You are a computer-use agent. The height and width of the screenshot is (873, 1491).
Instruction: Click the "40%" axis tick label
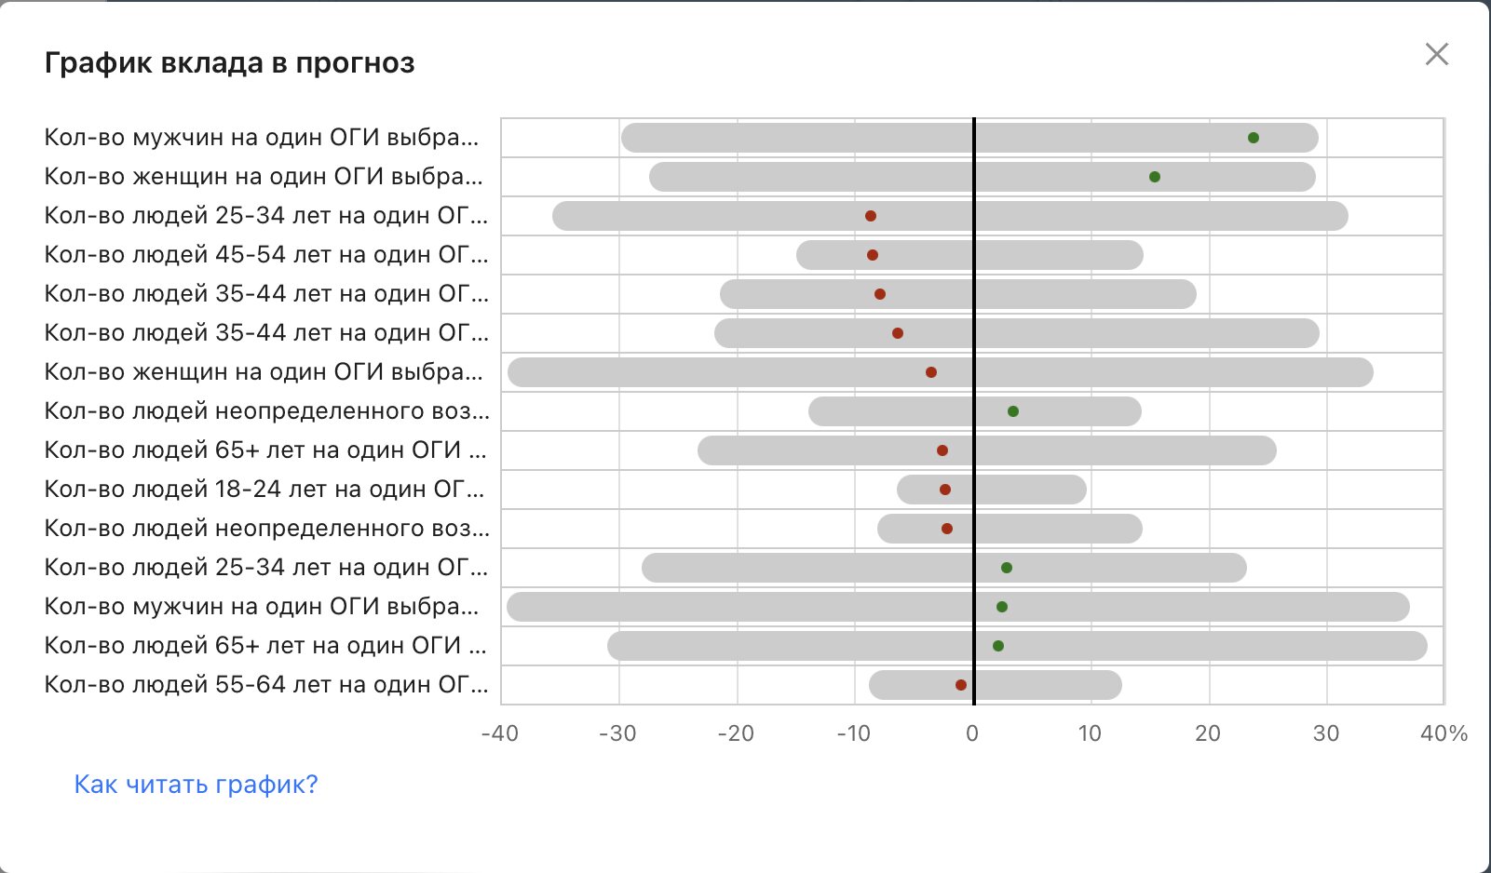pos(1444,733)
